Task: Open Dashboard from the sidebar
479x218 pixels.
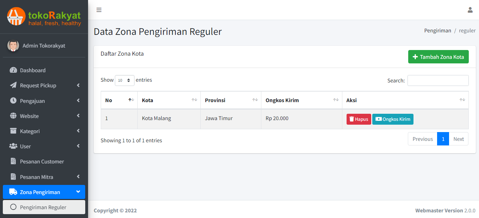Action: (33, 70)
